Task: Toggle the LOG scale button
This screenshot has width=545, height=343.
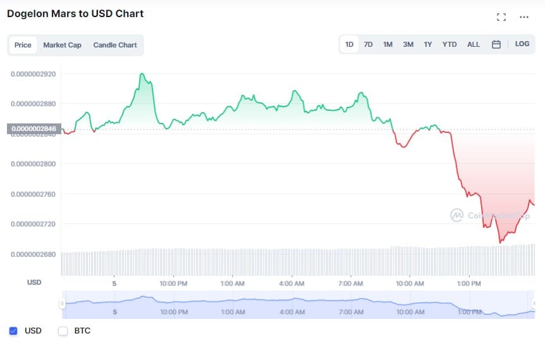Action: pyautogui.click(x=522, y=44)
